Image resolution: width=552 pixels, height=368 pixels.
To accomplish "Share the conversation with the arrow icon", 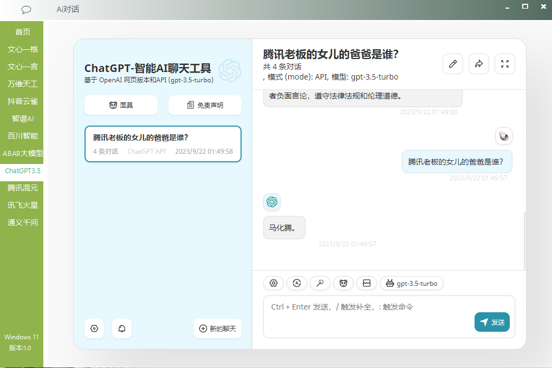I will tap(479, 64).
